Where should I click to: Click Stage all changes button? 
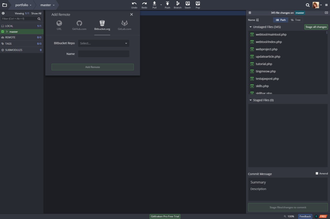(x=316, y=27)
